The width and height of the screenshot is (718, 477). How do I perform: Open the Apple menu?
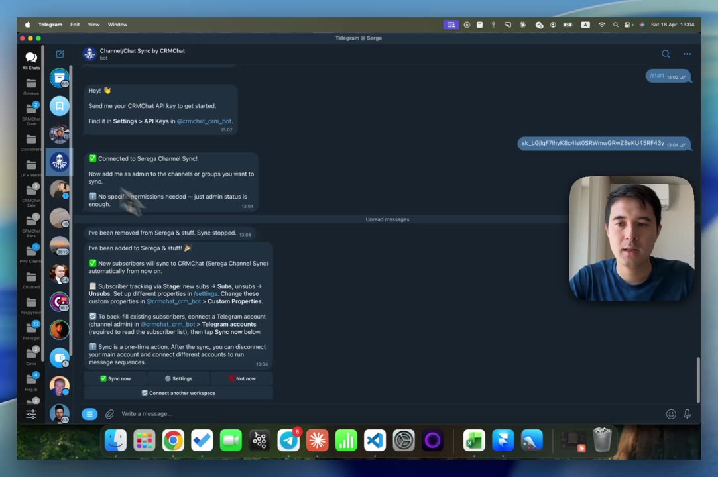(27, 25)
